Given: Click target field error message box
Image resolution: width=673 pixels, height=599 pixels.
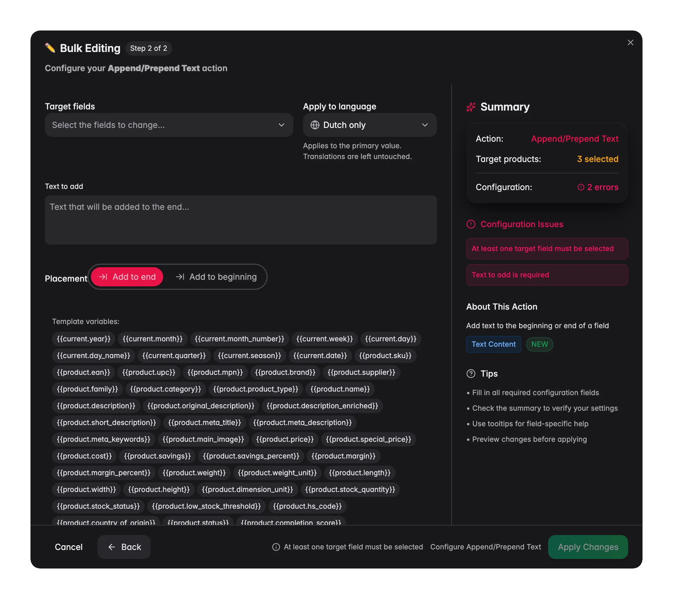Looking at the screenshot, I should [547, 249].
